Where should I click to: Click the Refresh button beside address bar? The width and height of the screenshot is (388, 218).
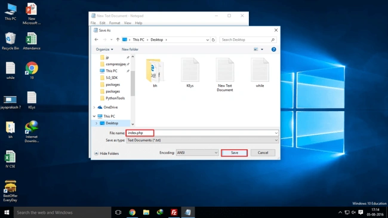pos(213,39)
